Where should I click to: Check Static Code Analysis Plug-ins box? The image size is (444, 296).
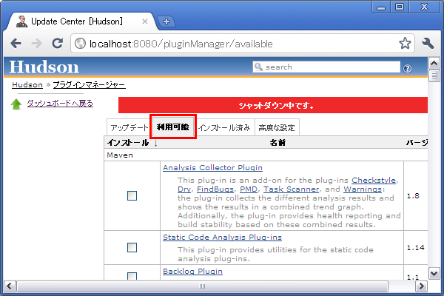click(132, 247)
